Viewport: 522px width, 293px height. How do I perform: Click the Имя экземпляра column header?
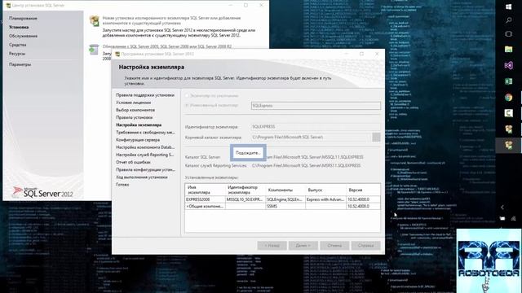pyautogui.click(x=205, y=190)
